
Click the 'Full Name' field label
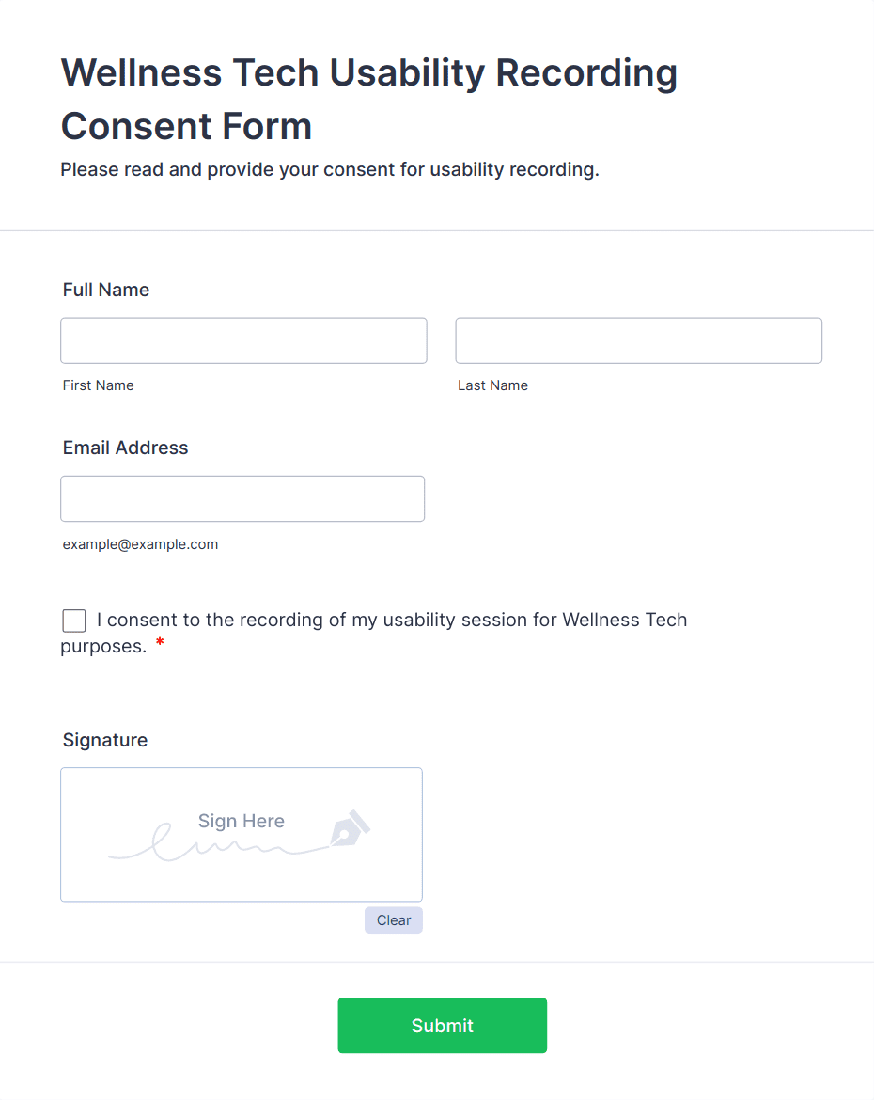coord(106,290)
